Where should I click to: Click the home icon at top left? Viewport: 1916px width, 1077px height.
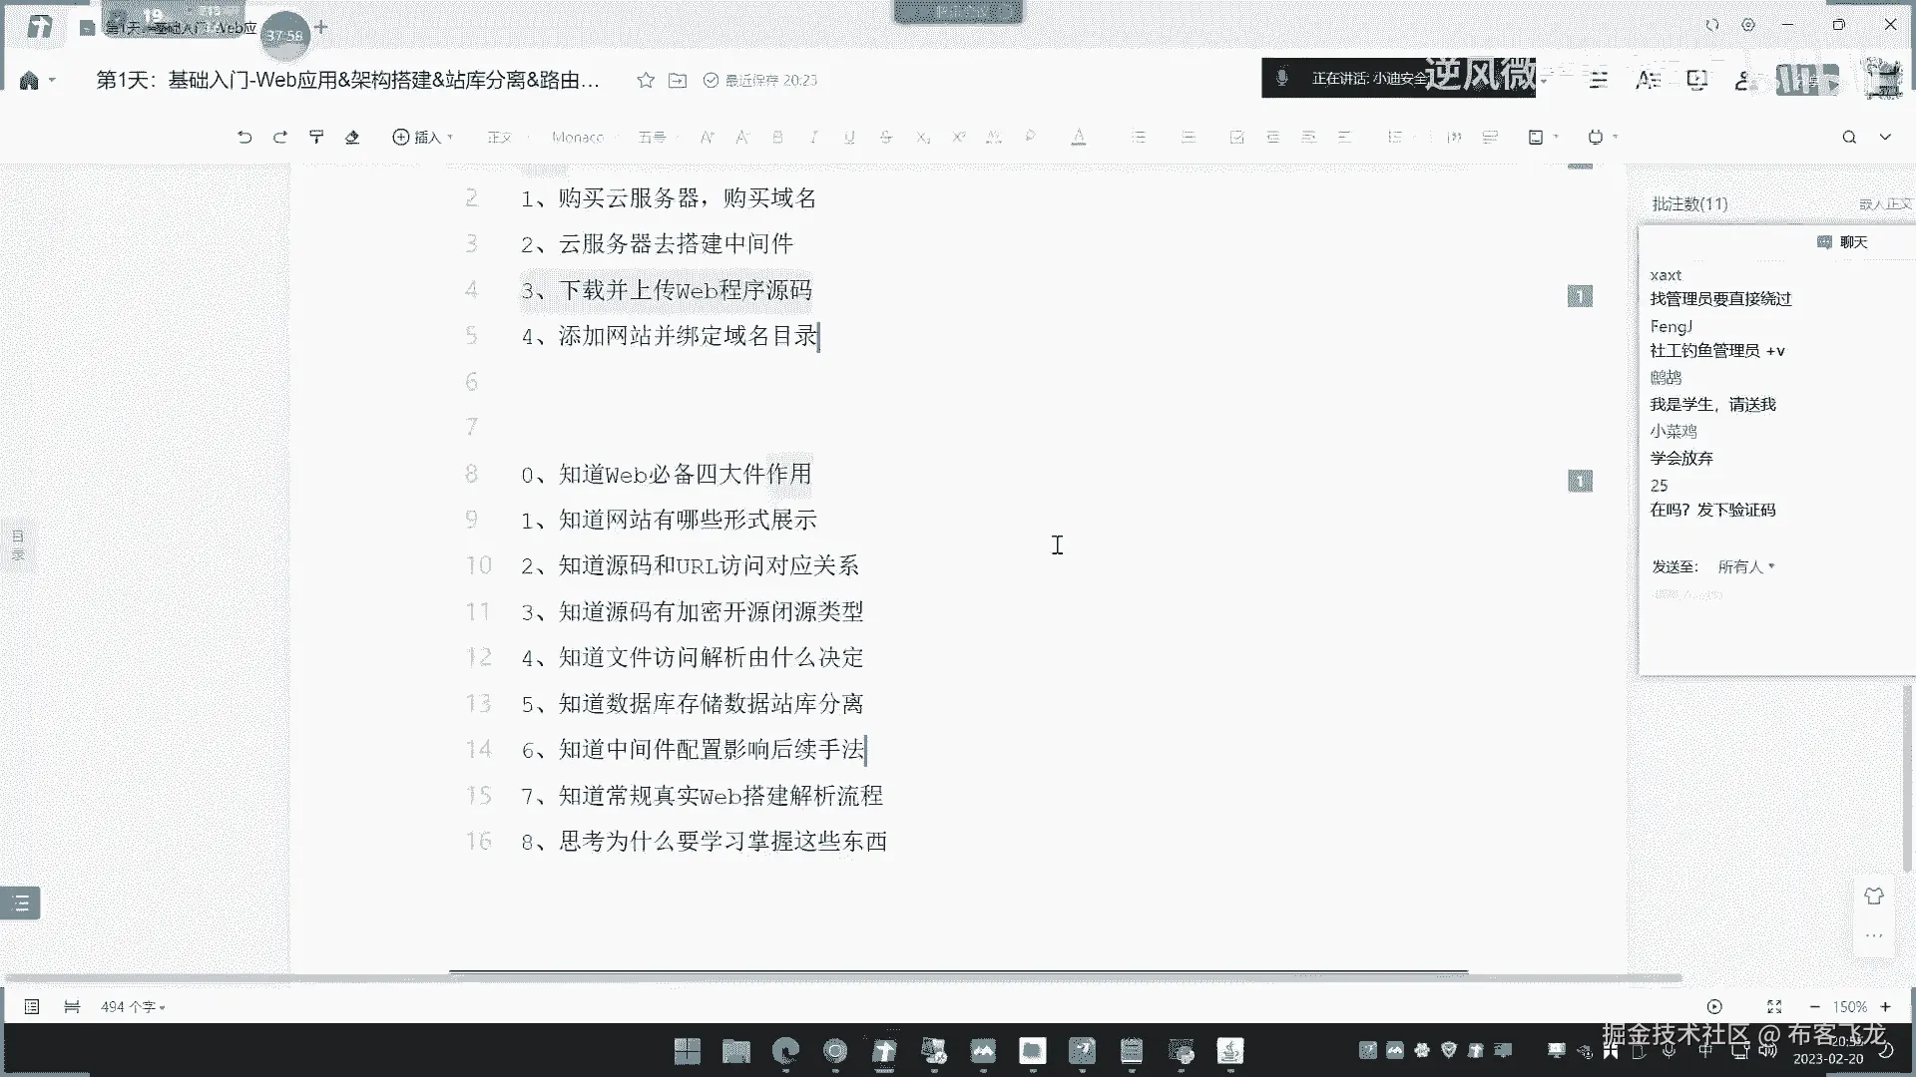(29, 80)
